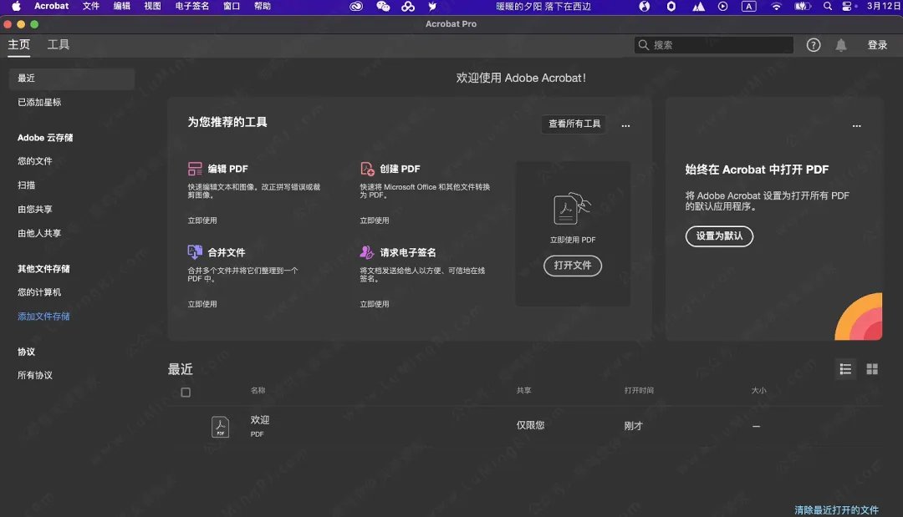Switch recent files to list view
The height and width of the screenshot is (517, 903).
pyautogui.click(x=844, y=368)
